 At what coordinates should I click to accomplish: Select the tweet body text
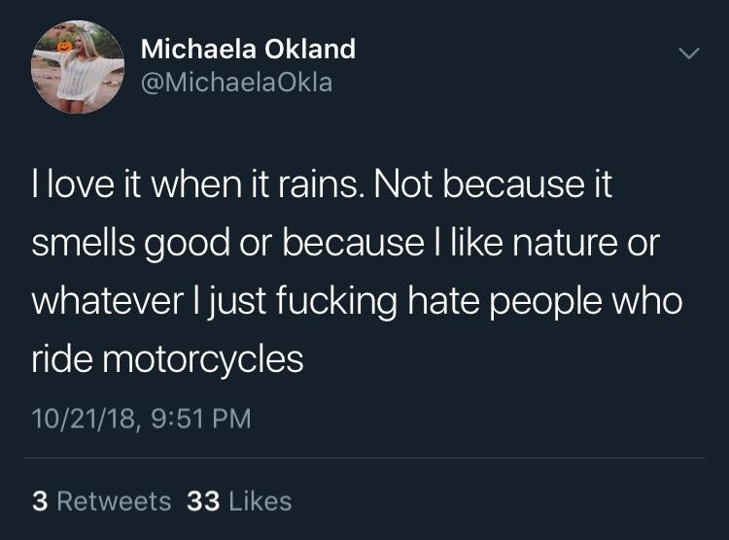click(x=357, y=272)
